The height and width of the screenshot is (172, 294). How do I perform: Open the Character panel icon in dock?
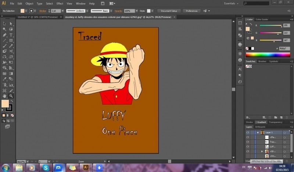pyautogui.click(x=240, y=69)
